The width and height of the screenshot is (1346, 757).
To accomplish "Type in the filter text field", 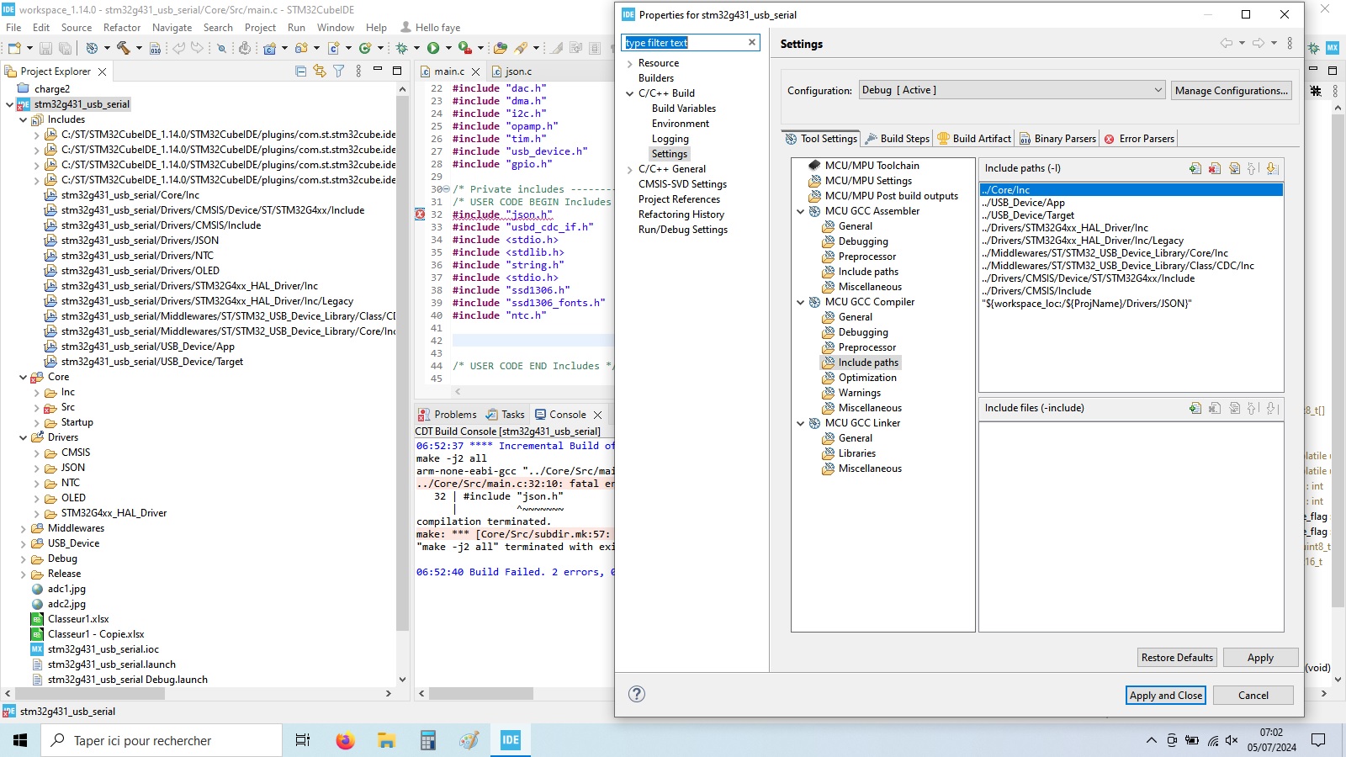I will click(681, 42).
